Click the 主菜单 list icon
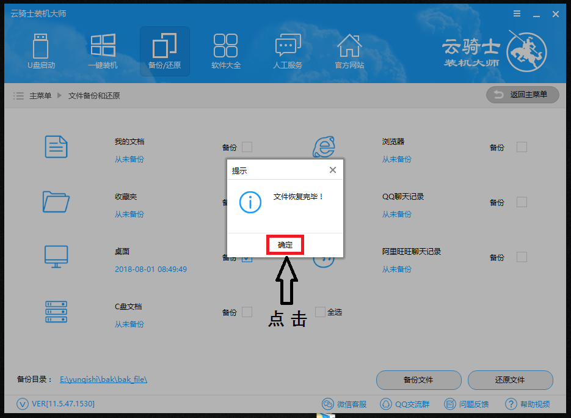 pyautogui.click(x=18, y=96)
